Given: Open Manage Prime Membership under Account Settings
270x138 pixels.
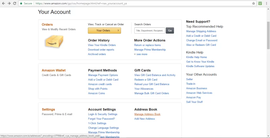Looking at the screenshot, I should 104,132.
